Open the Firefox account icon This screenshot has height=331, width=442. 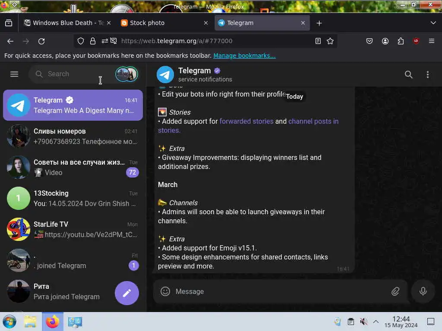point(385,41)
